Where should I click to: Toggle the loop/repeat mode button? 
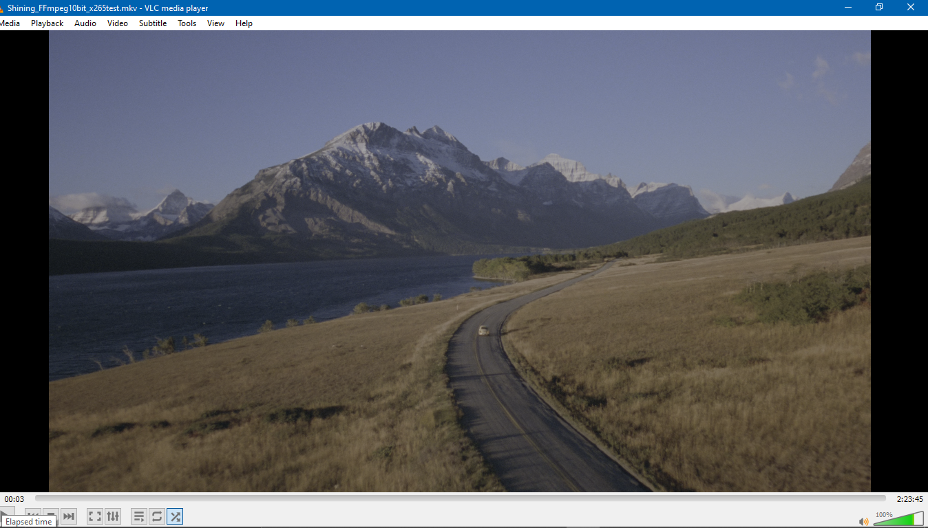[x=157, y=516]
